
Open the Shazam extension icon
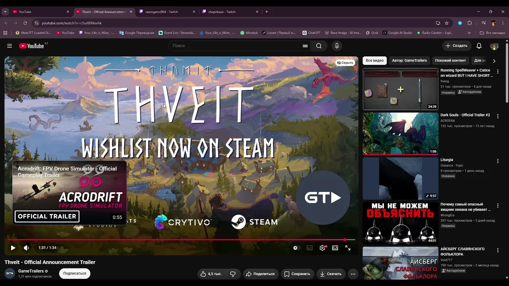(460, 23)
